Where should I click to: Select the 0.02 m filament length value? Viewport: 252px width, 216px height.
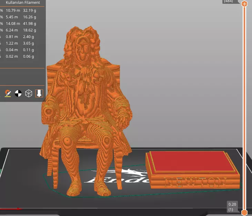[12, 57]
